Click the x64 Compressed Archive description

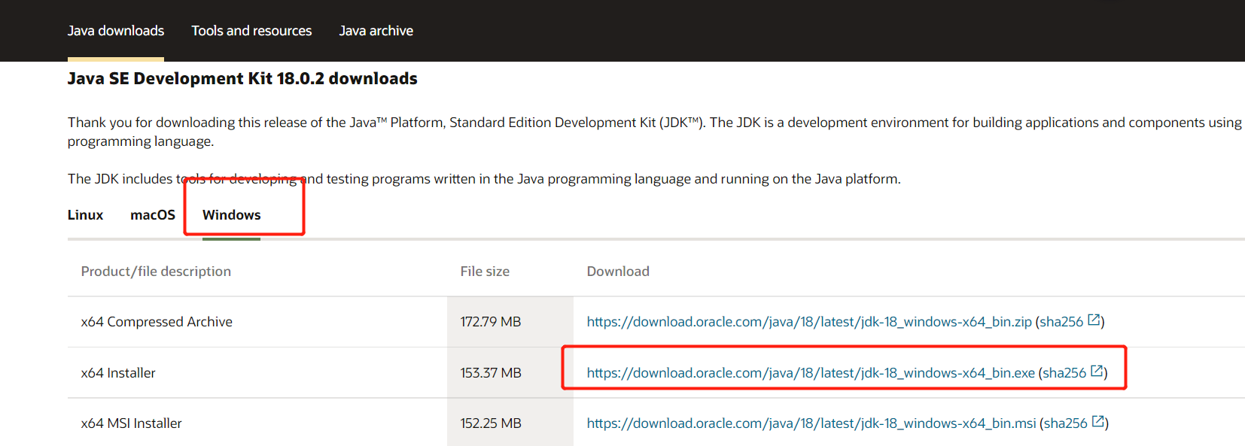(x=157, y=322)
